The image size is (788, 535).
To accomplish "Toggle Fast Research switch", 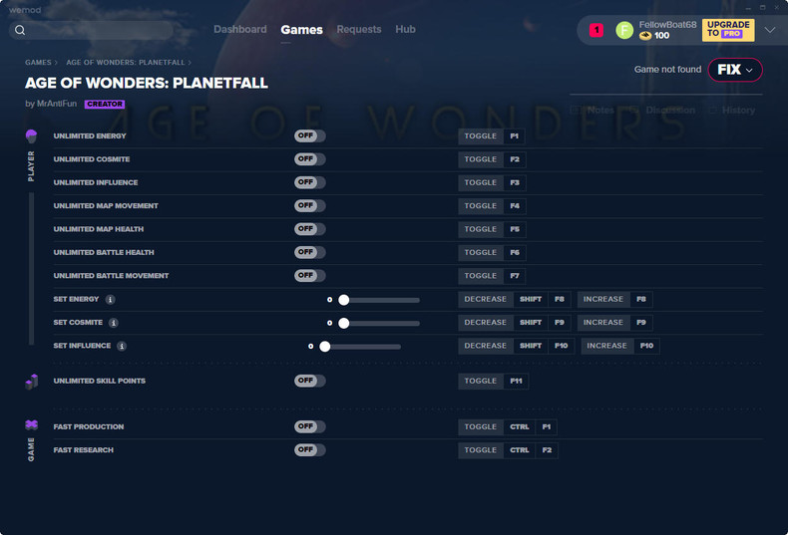I will (x=310, y=449).
